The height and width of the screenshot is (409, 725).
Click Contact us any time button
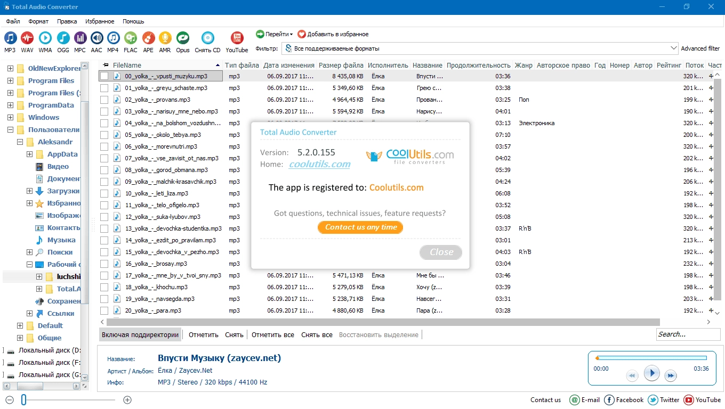click(x=360, y=227)
